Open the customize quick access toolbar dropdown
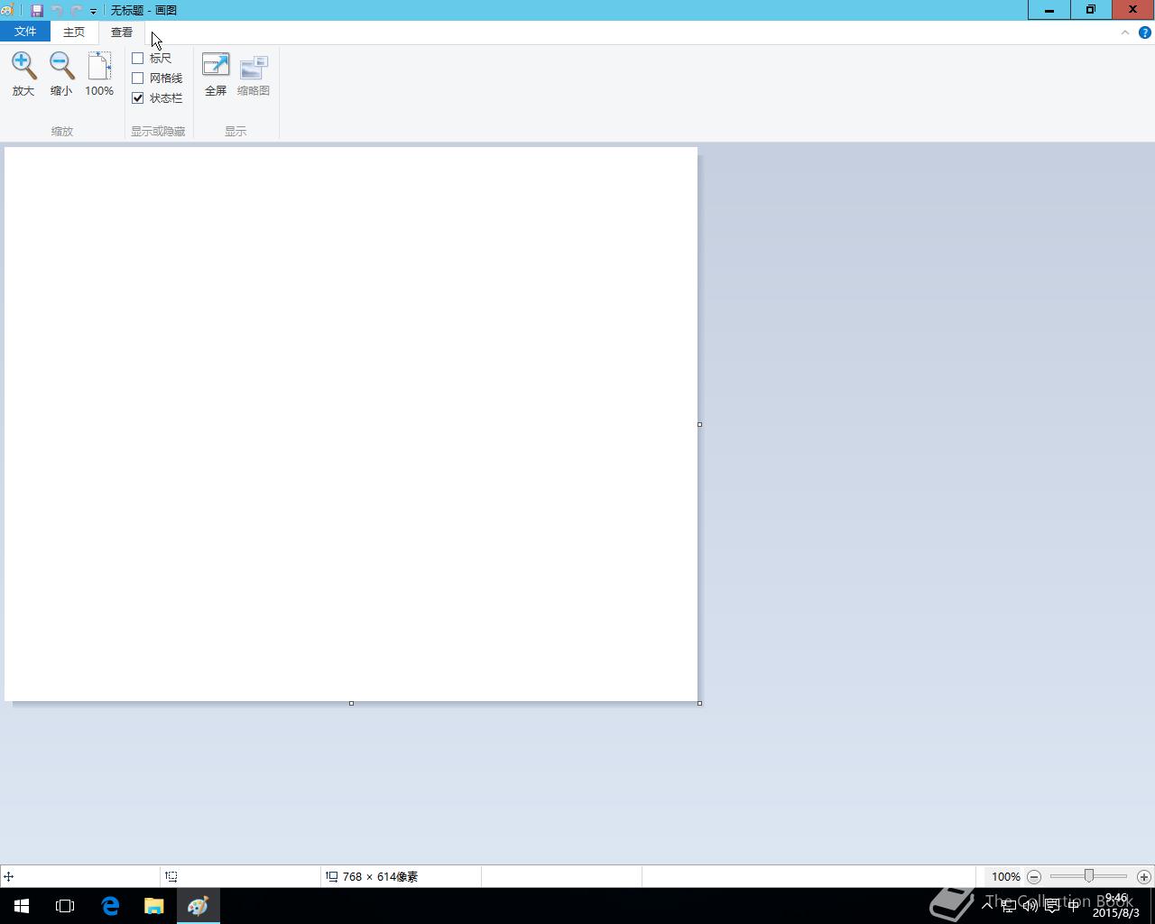1155x924 pixels. point(93,11)
